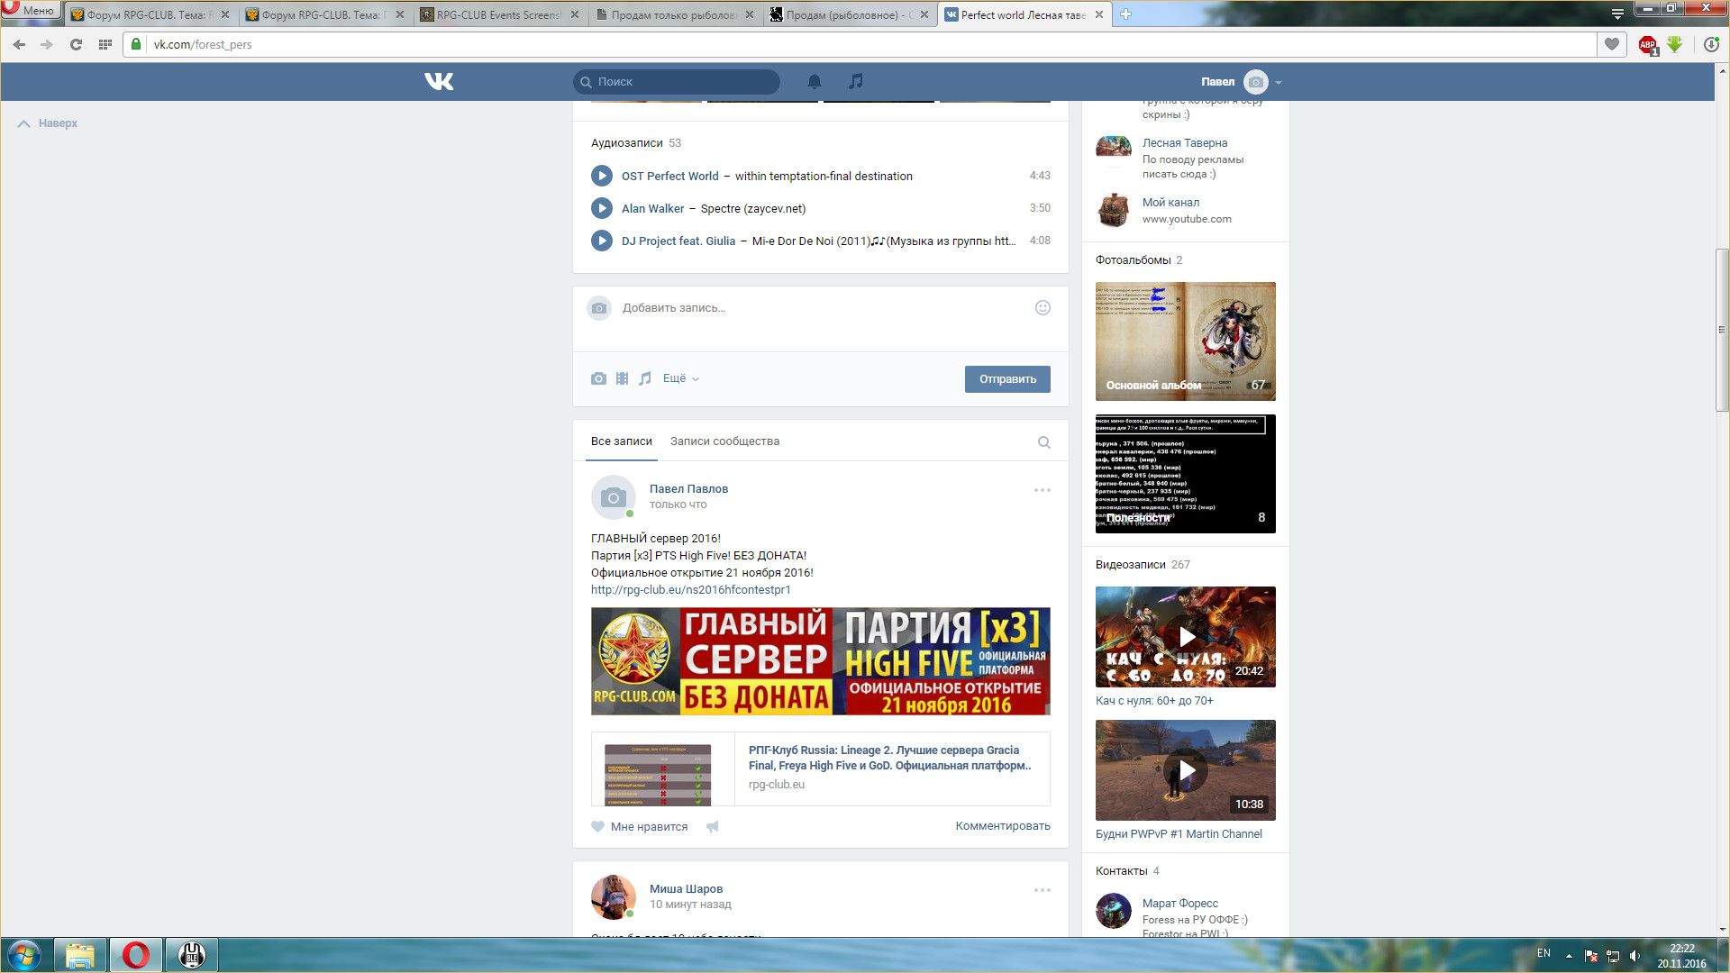Select the Все записи tab
The width and height of the screenshot is (1730, 973).
[x=621, y=441]
